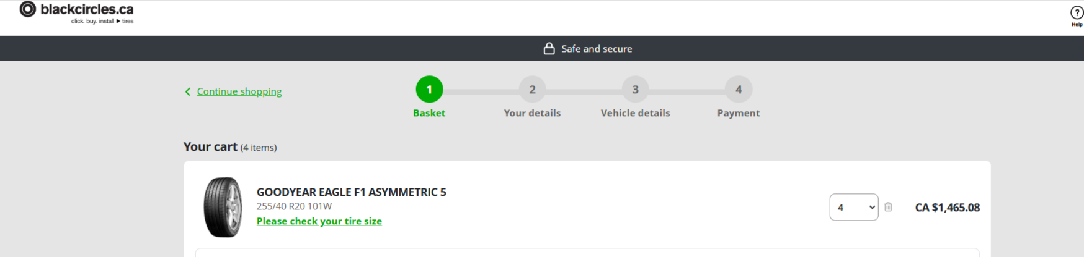Click the step 3 circle in the progress bar
This screenshot has height=257, width=1084.
(635, 90)
